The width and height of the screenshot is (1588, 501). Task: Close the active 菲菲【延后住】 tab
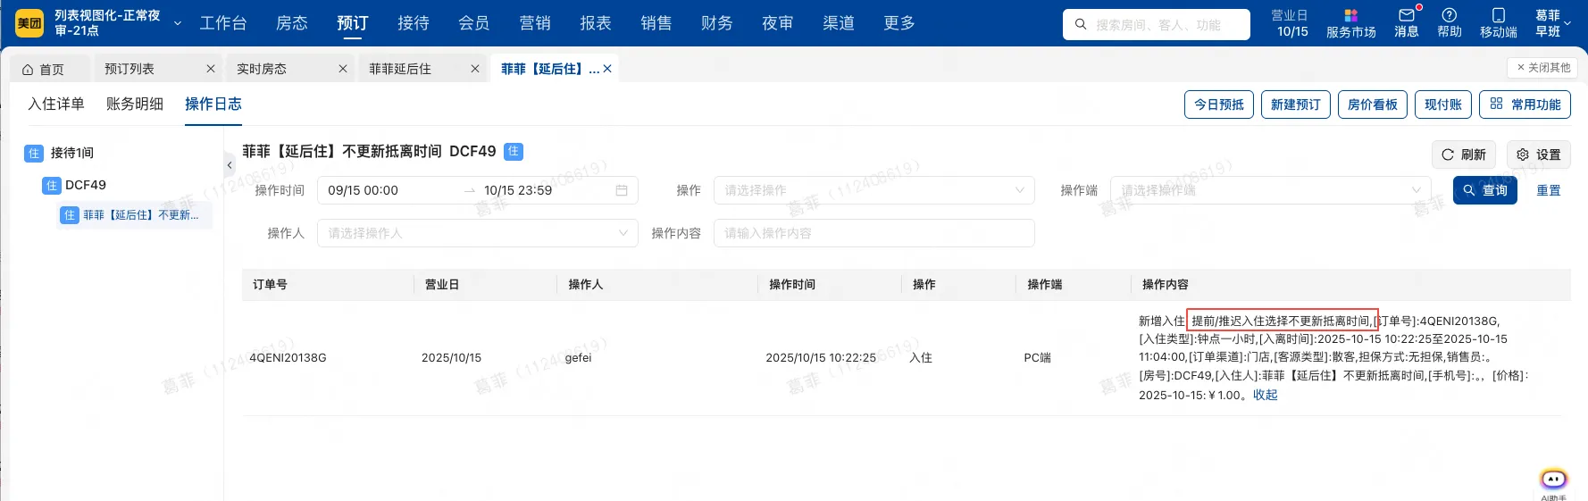coord(607,69)
